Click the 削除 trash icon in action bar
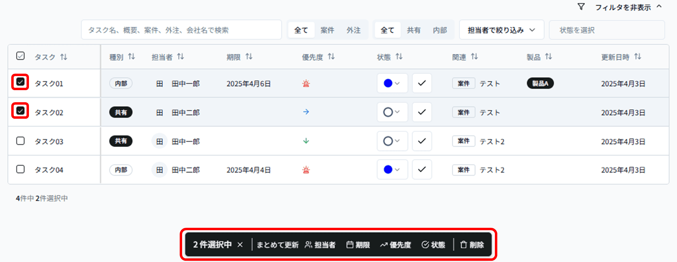 pos(464,245)
